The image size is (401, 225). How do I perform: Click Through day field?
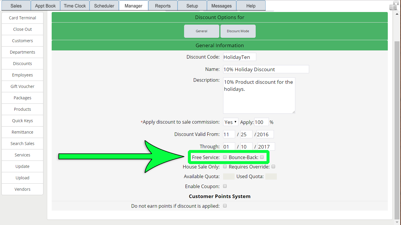[246, 146]
